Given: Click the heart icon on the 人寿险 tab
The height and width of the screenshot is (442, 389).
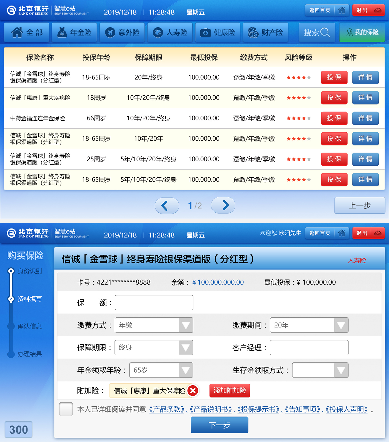Looking at the screenshot, I should coord(158,32).
